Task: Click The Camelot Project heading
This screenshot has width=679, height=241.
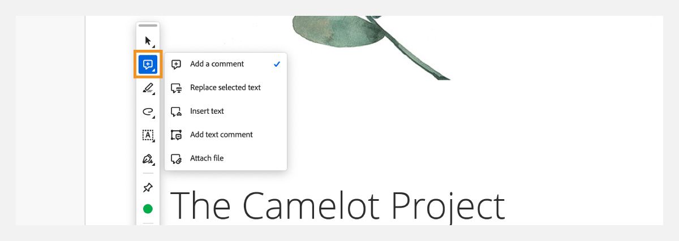Action: click(337, 205)
